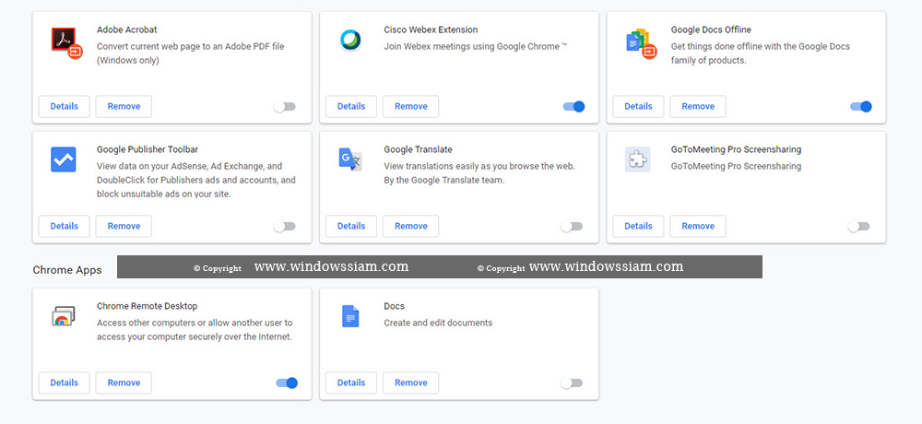
Task: Remove the Docs app
Action: (410, 383)
